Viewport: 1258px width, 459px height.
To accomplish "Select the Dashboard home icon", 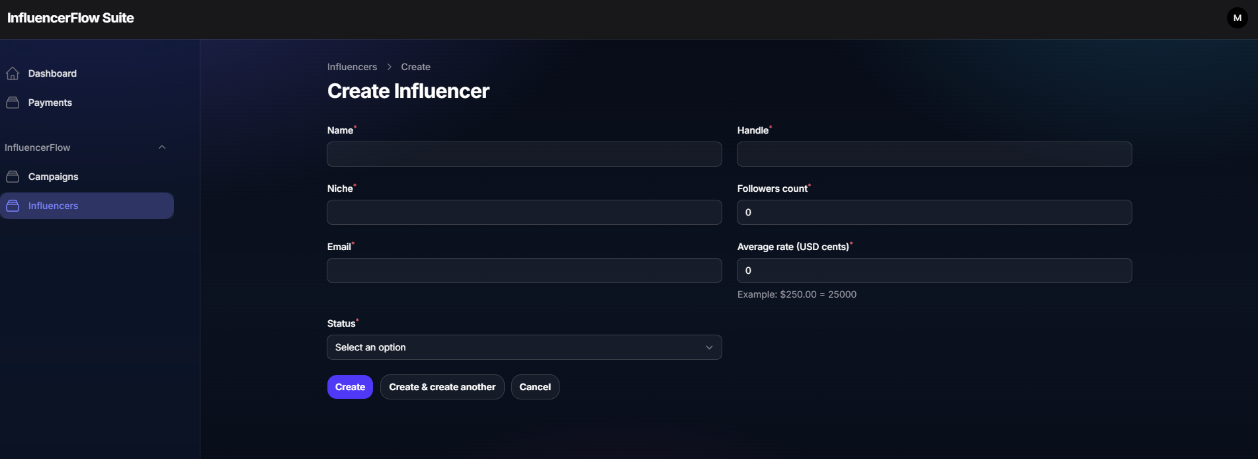I will tap(13, 73).
